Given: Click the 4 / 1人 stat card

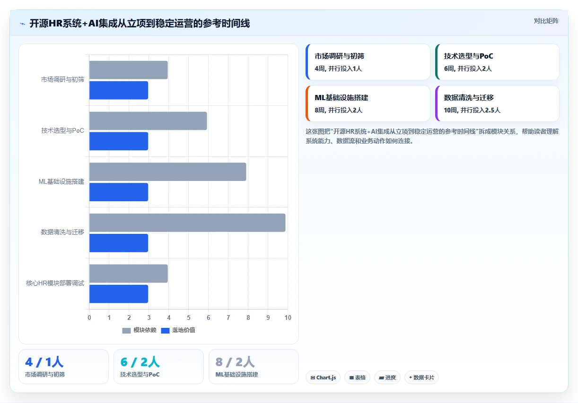Looking at the screenshot, I should click(x=63, y=367).
